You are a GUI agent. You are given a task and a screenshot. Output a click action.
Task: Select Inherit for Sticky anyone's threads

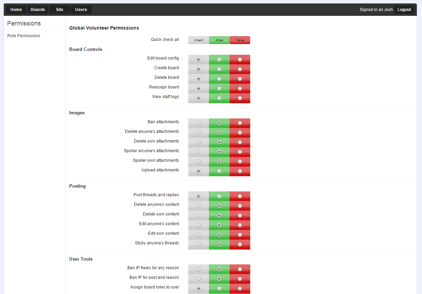click(x=199, y=244)
